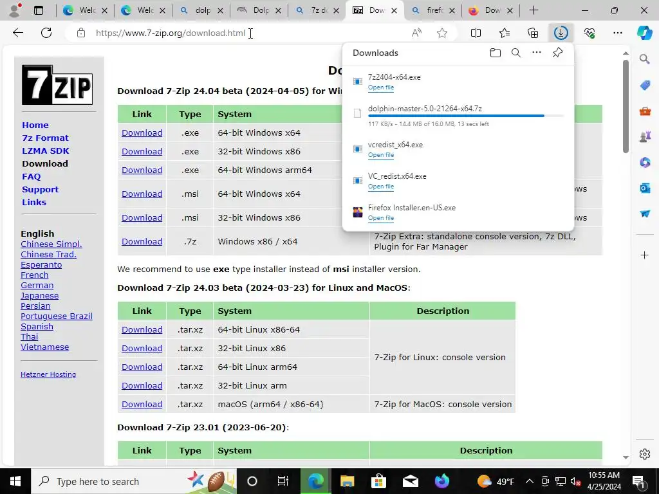Open Hetzner Hosting link
The width and height of the screenshot is (659, 494).
[48, 374]
